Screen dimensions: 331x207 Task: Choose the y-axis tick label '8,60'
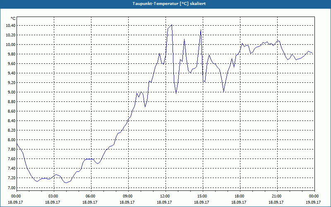point(12,111)
